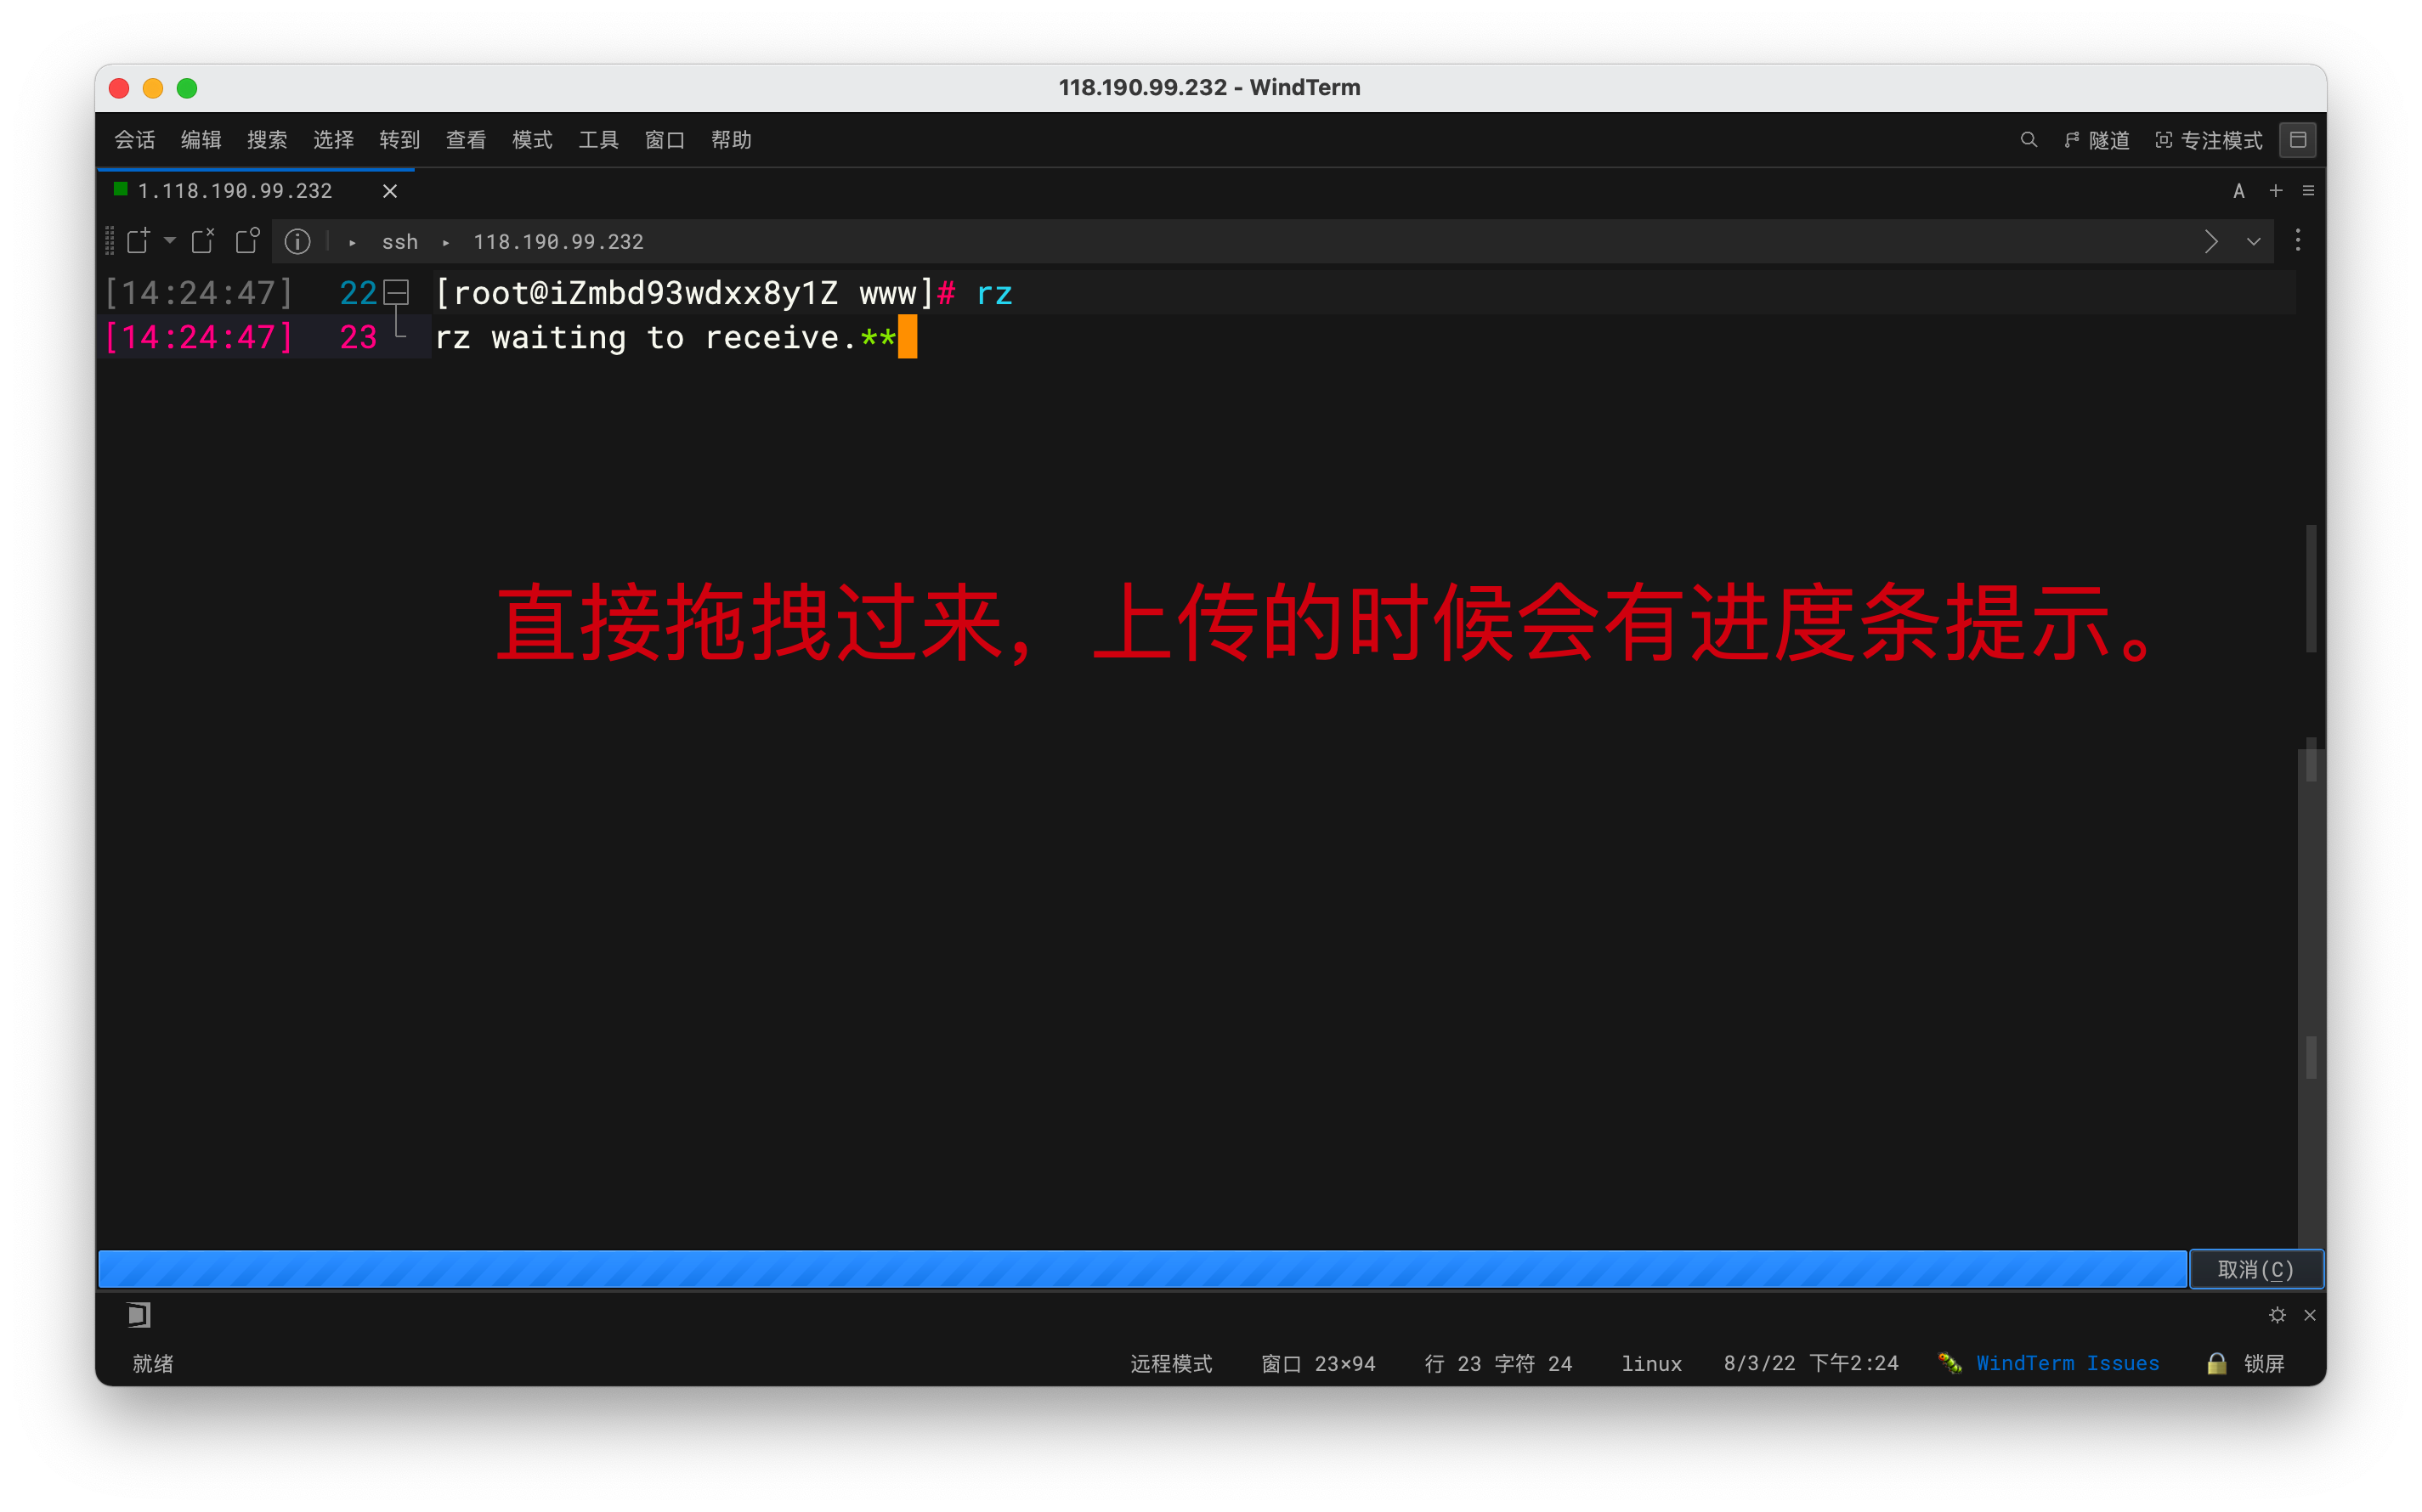2422x1512 pixels.
Task: Click the close session icon in toolbar
Action: pos(203,241)
